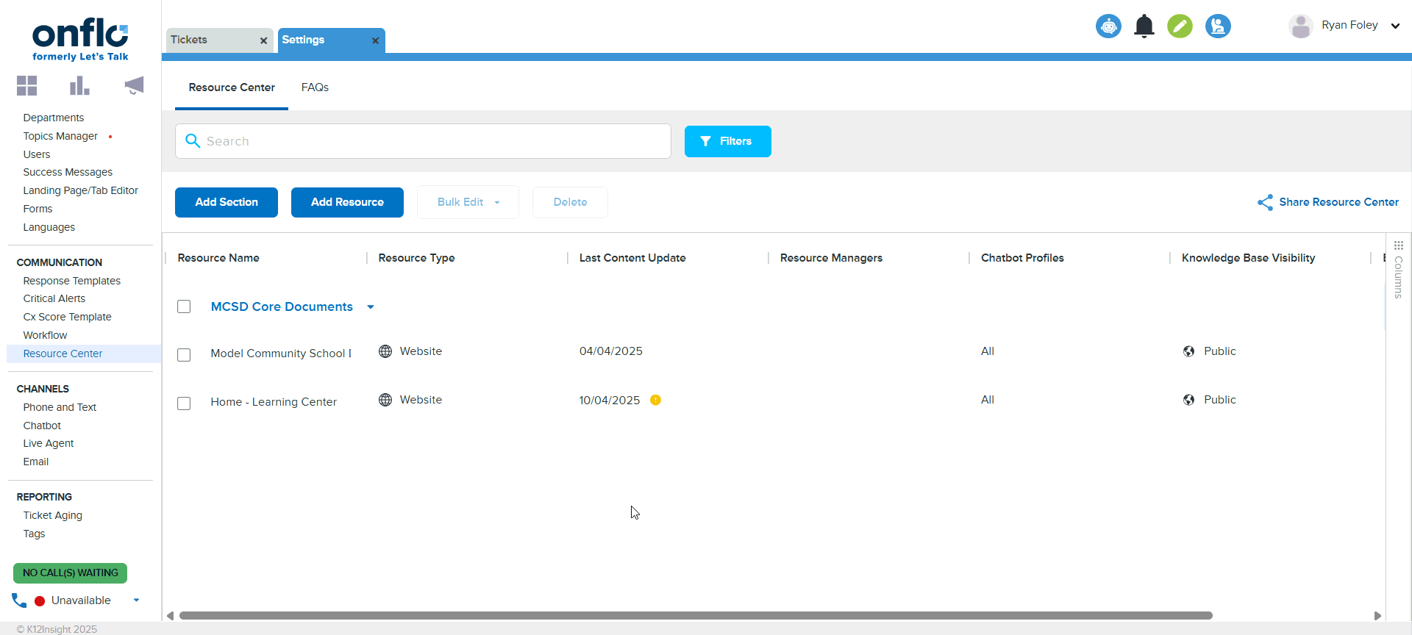Check the Home - Learning Center row checkbox
The image size is (1412, 635).
[184, 403]
